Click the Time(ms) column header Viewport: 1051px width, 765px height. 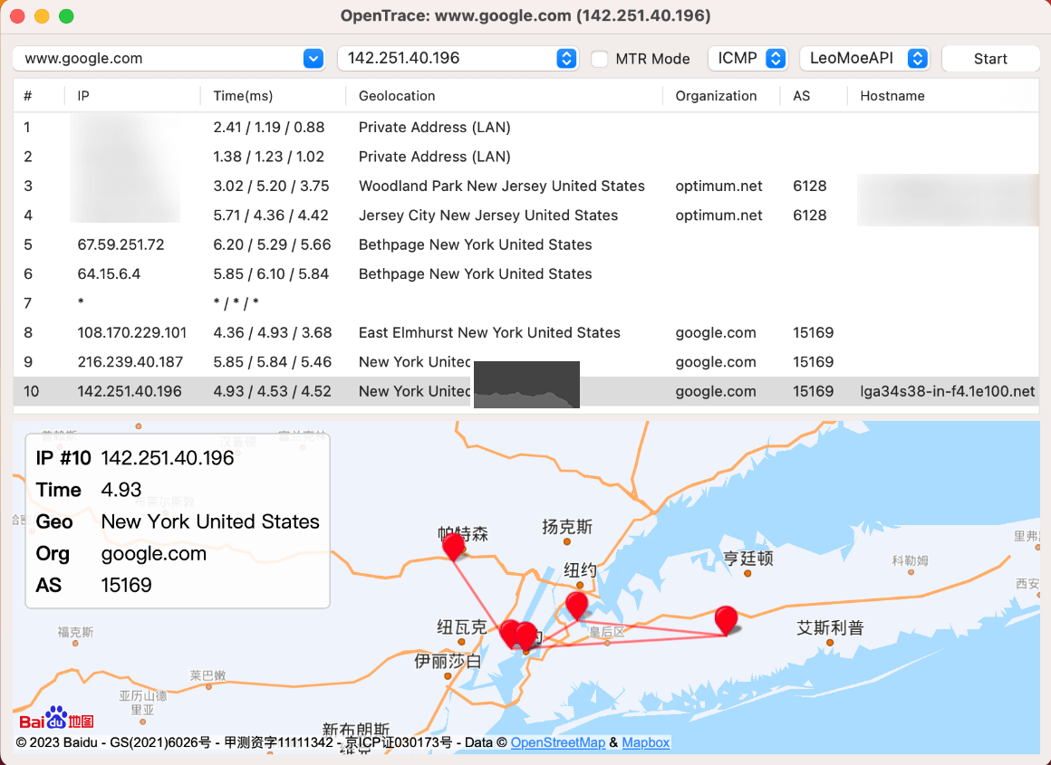pyautogui.click(x=243, y=96)
